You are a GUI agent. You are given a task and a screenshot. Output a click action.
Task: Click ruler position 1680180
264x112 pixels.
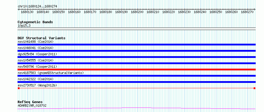(106, 12)
